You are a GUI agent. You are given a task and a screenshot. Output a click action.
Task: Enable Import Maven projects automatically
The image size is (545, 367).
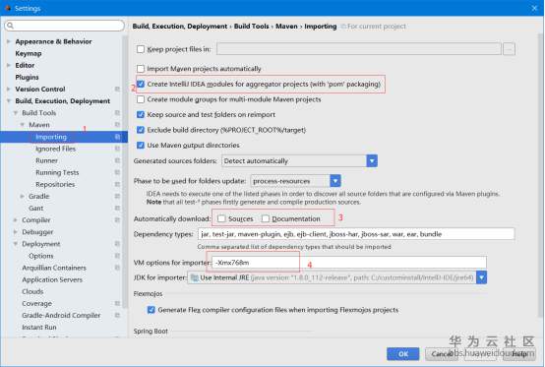pos(141,69)
